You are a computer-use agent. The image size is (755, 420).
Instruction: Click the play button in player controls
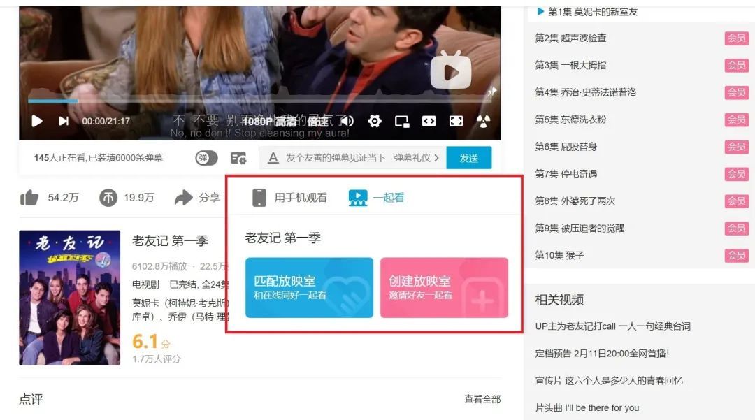coord(37,121)
